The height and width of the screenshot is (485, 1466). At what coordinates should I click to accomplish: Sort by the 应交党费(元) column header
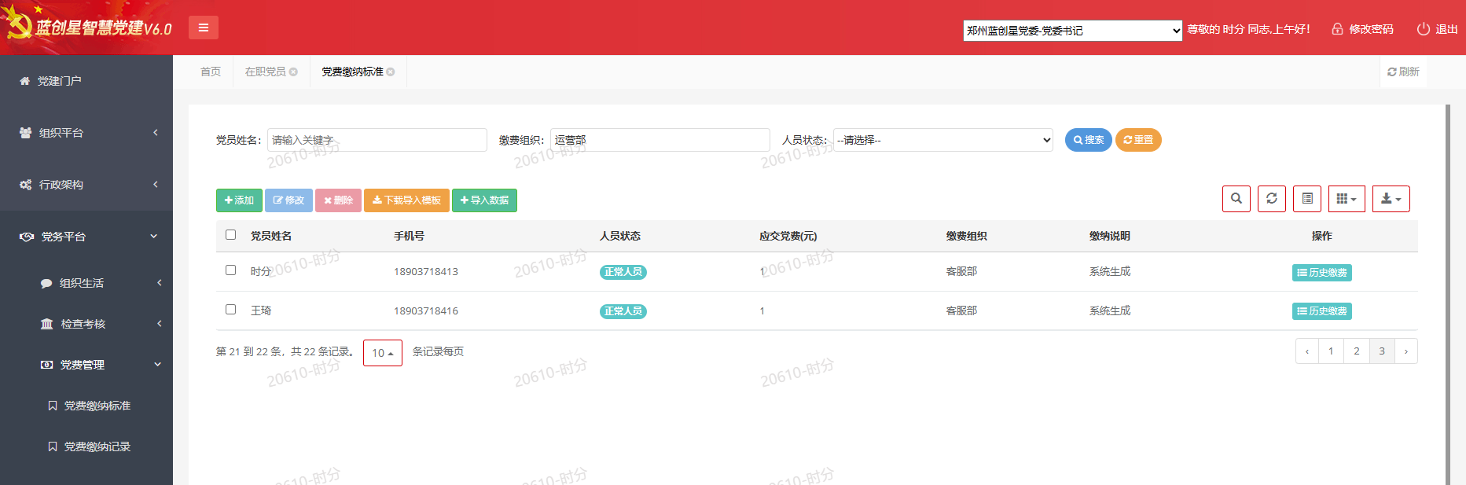click(x=788, y=236)
